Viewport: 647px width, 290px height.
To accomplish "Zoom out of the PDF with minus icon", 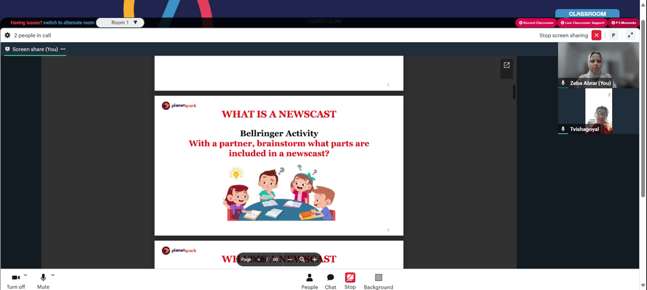I will [290, 260].
